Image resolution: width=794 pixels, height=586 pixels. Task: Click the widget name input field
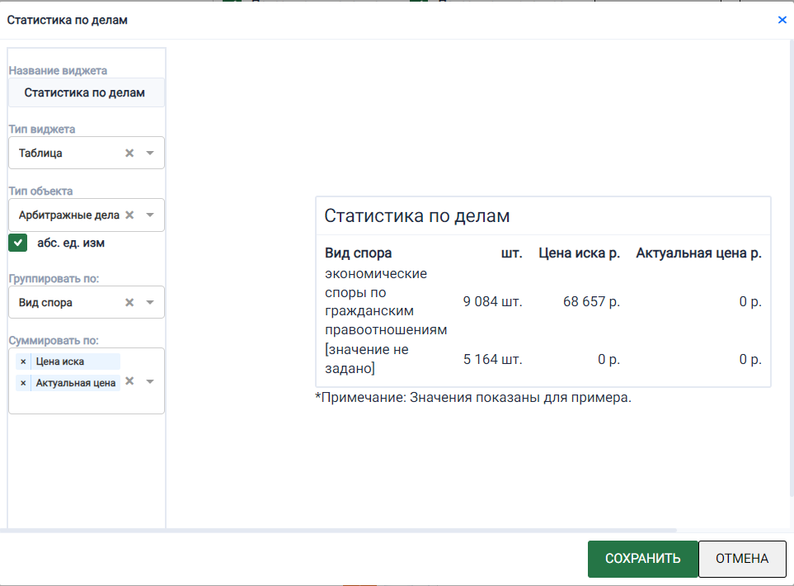[86, 92]
